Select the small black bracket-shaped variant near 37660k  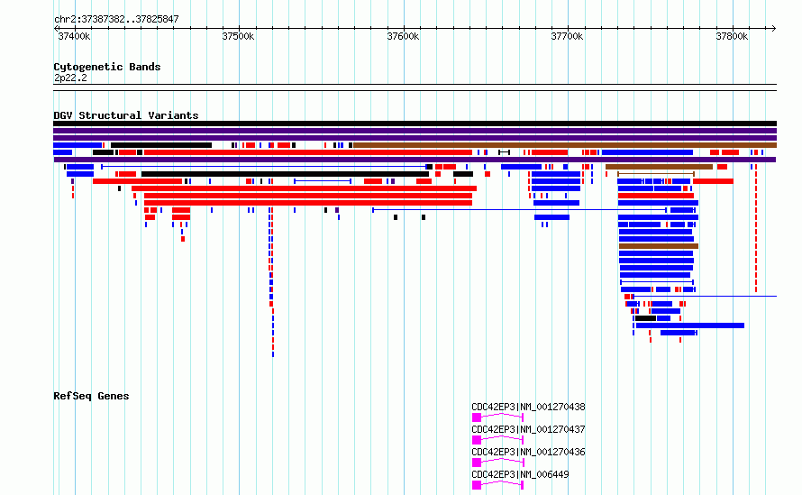tap(505, 152)
